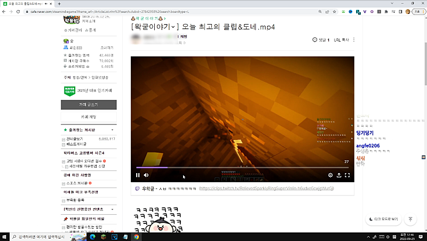This screenshot has height=241, width=427.
Task: Open the 베스트게시글 board
Action: [76, 144]
